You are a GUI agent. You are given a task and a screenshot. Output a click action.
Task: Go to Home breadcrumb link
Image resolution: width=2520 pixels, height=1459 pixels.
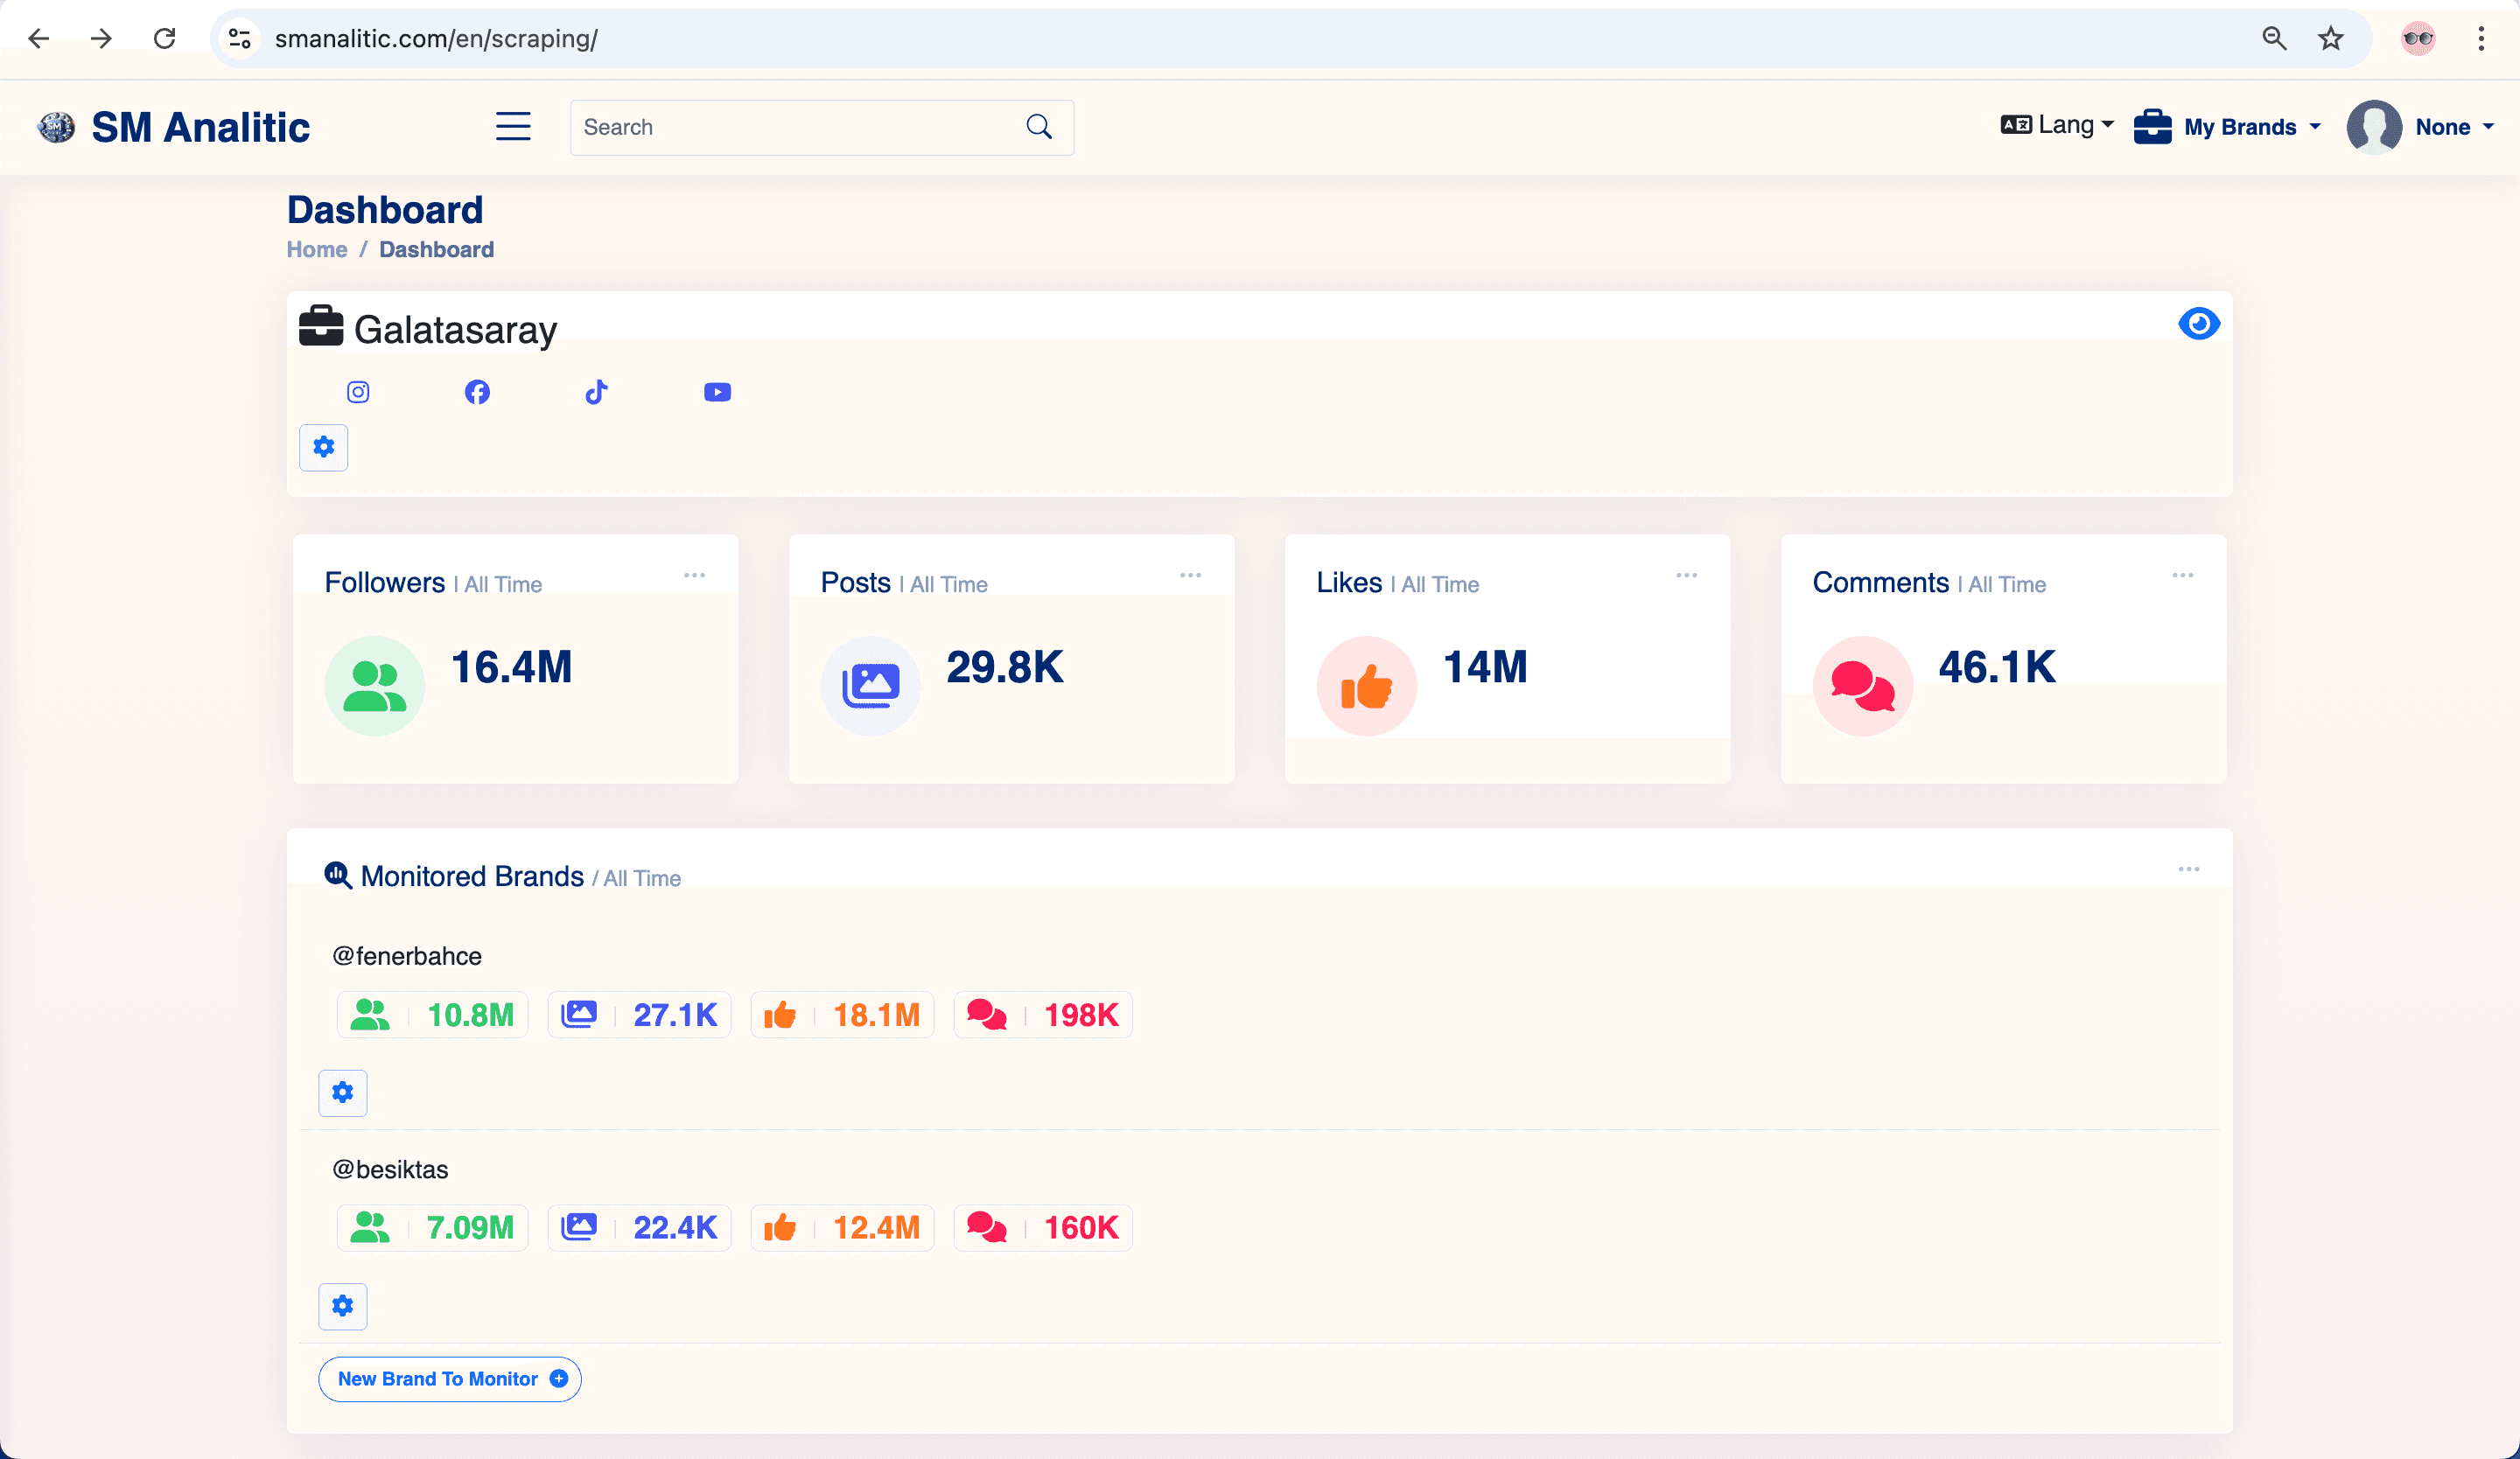pyautogui.click(x=317, y=250)
